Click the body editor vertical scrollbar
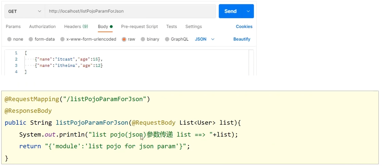Image resolution: width=382 pixels, height=167 pixels. (x=251, y=62)
